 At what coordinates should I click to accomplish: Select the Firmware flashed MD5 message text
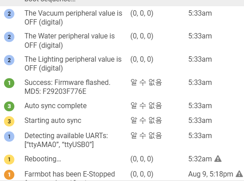[x=67, y=87]
